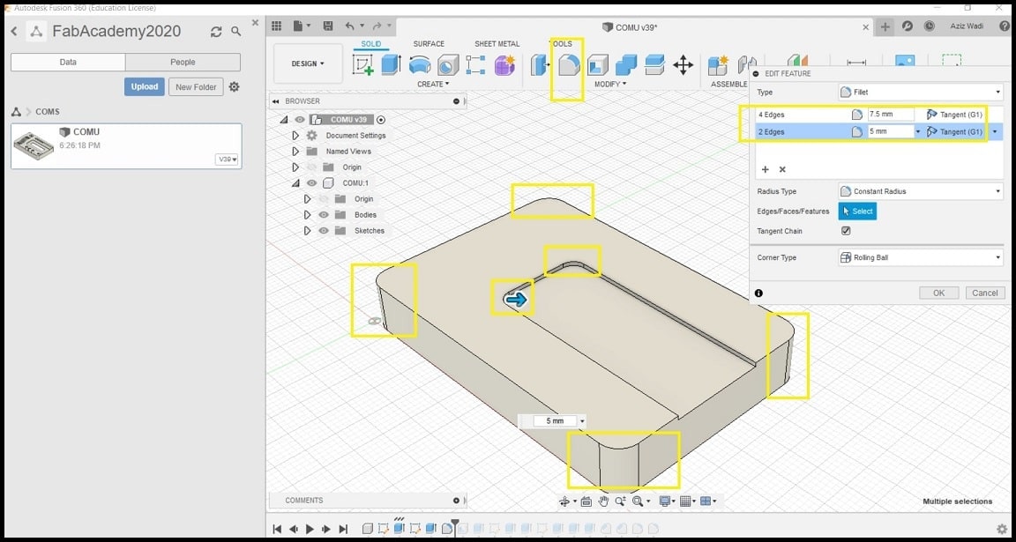Click the Edges/Faces Select button
Viewport: 1016px width, 542px height.
click(857, 212)
